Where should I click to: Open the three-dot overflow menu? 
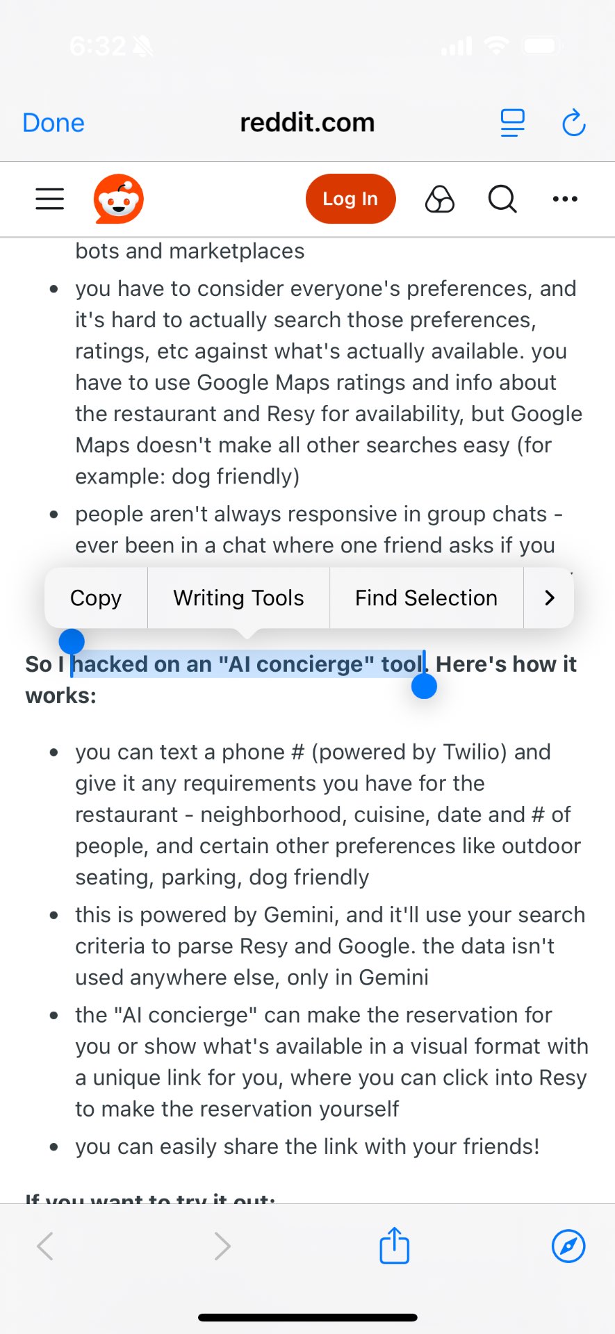(x=565, y=199)
